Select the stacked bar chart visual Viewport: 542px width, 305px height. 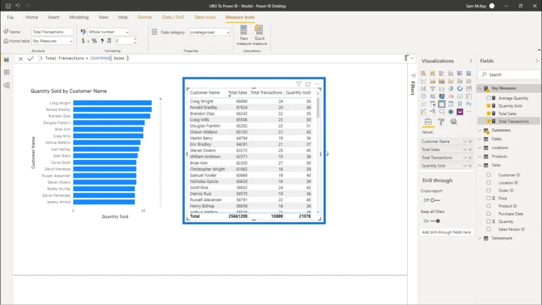[x=423, y=73]
